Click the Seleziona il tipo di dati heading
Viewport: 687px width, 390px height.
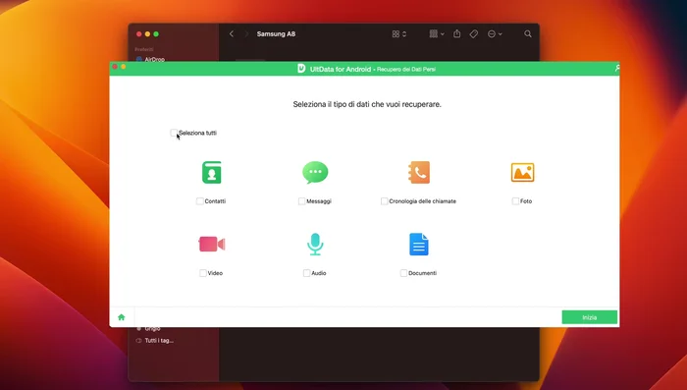point(367,104)
